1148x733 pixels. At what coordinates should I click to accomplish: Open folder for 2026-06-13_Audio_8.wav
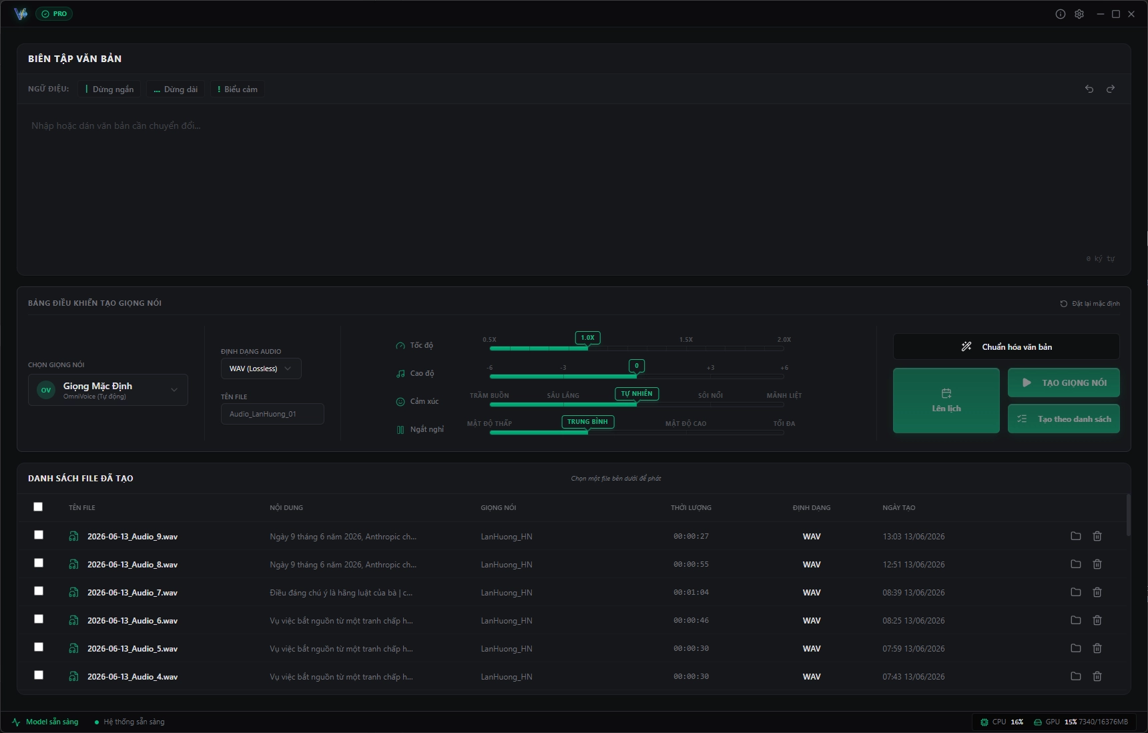click(1076, 564)
